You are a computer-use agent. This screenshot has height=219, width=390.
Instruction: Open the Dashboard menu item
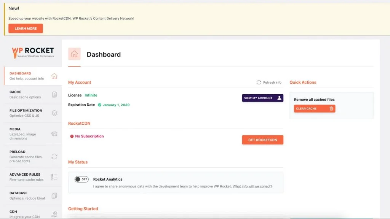click(33, 76)
